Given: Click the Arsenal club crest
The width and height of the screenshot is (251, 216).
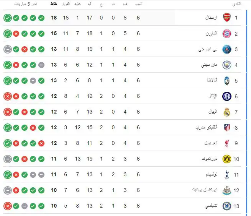Looking at the screenshot, I should 226,18.
